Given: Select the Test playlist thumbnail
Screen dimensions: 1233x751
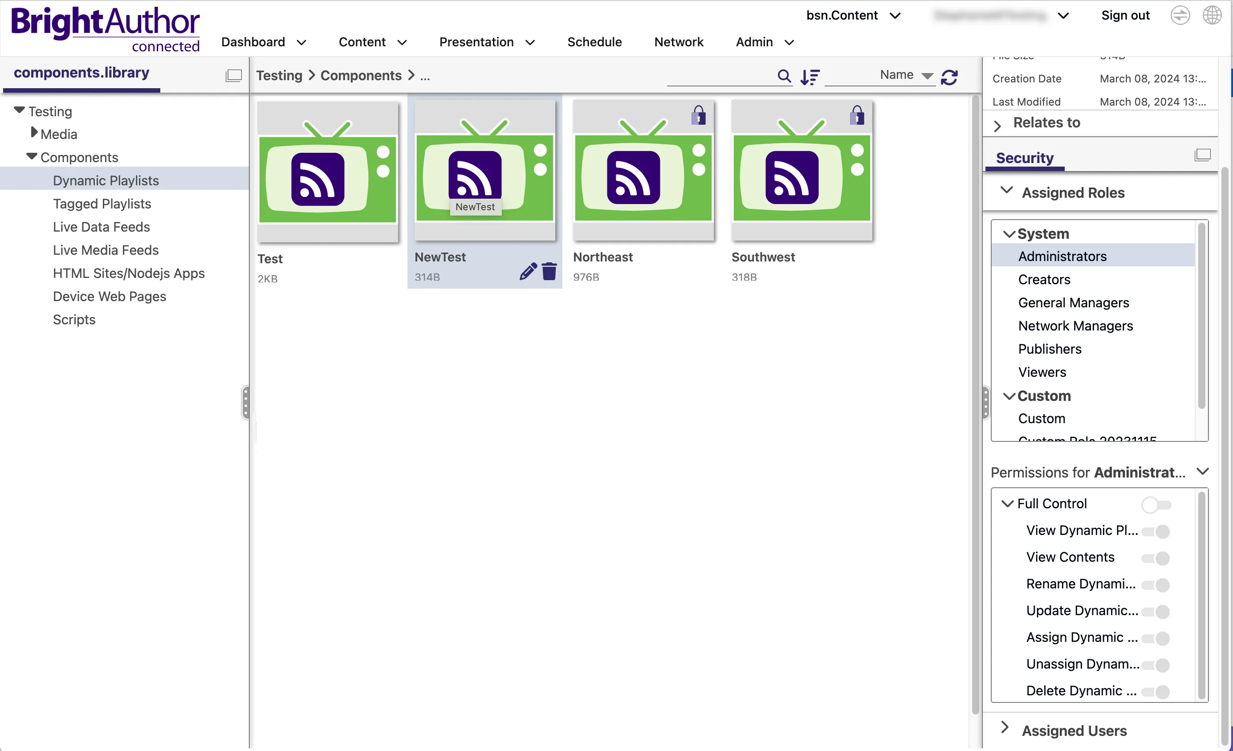Looking at the screenshot, I should (328, 172).
